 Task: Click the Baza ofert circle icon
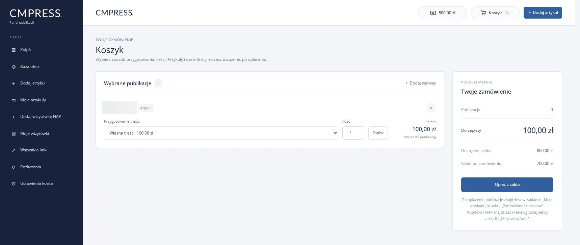coord(14,67)
